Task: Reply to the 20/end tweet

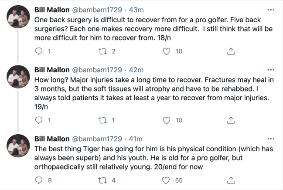Action: click(39, 180)
